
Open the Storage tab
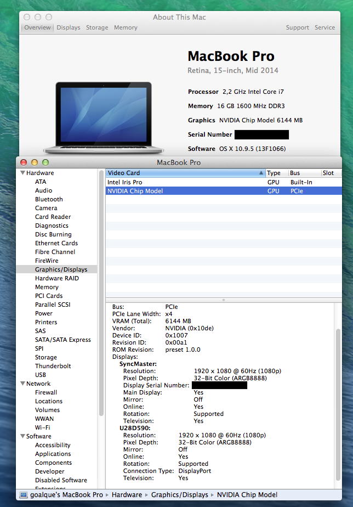[x=97, y=27]
